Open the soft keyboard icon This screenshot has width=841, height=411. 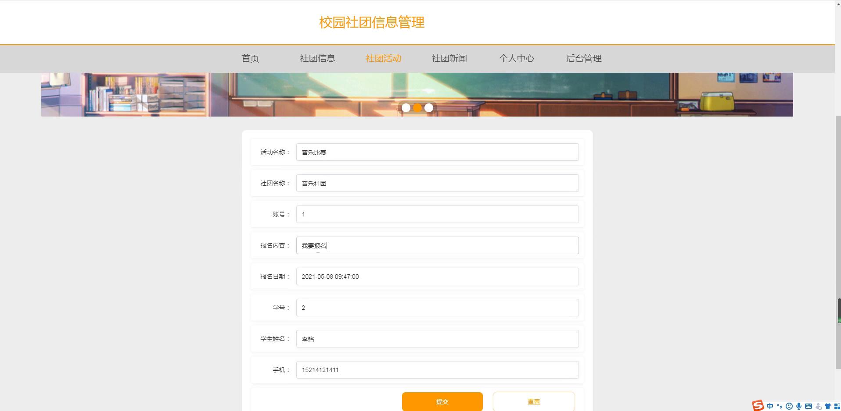(x=809, y=406)
